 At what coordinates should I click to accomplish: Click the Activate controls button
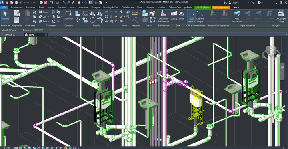click(68, 16)
